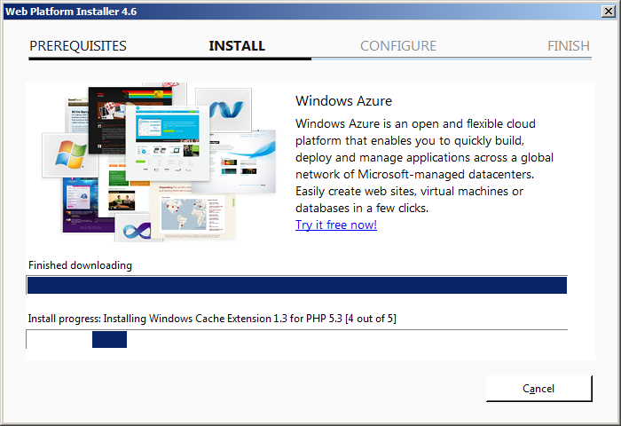Click the 'Finished downloading' status text
621x426 pixels.
click(80, 265)
